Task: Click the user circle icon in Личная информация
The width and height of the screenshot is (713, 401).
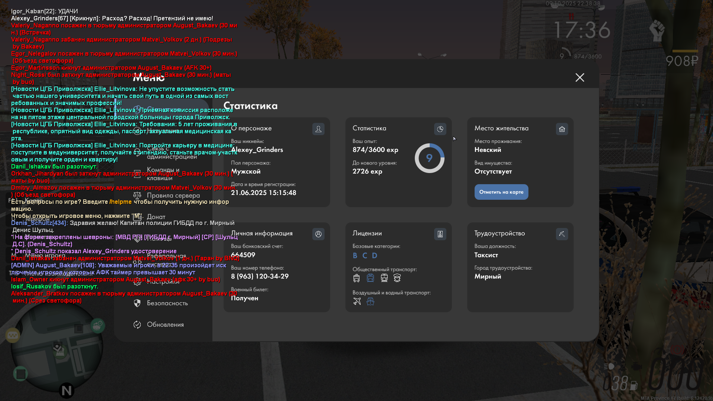Action: [x=318, y=234]
